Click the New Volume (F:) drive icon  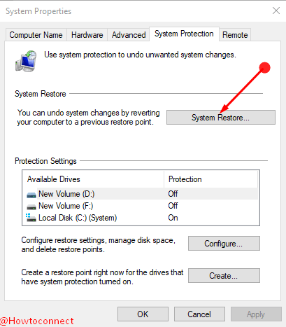click(x=31, y=207)
